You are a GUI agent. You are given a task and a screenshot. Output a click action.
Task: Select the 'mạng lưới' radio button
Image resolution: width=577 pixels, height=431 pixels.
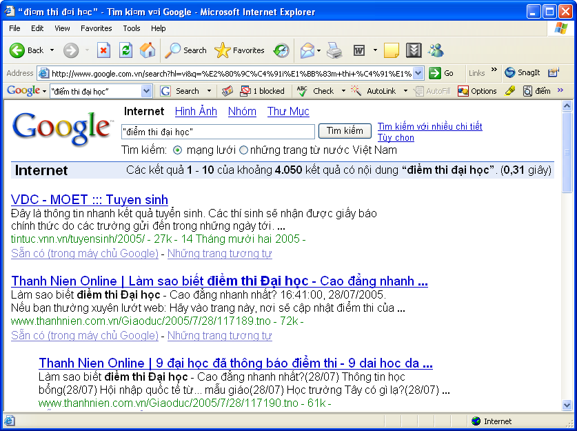(x=177, y=150)
